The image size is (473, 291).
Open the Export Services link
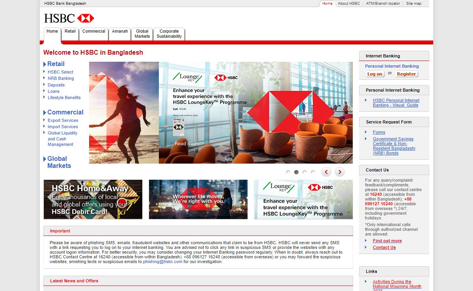(x=63, y=120)
